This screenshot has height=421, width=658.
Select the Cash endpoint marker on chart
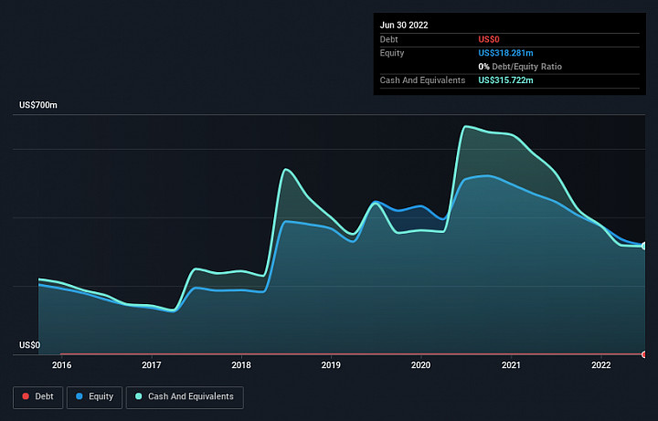click(x=644, y=247)
